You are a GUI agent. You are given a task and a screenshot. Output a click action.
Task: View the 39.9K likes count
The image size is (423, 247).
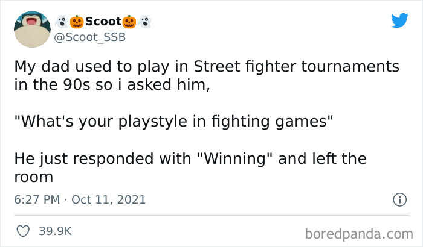point(56,231)
